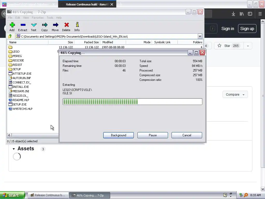This screenshot has width=265, height=199.
Task: Click the Test toolbar icon
Action: pos(34,27)
